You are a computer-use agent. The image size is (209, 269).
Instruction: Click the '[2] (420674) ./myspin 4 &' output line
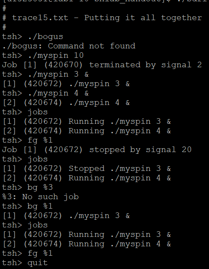(x=66, y=103)
